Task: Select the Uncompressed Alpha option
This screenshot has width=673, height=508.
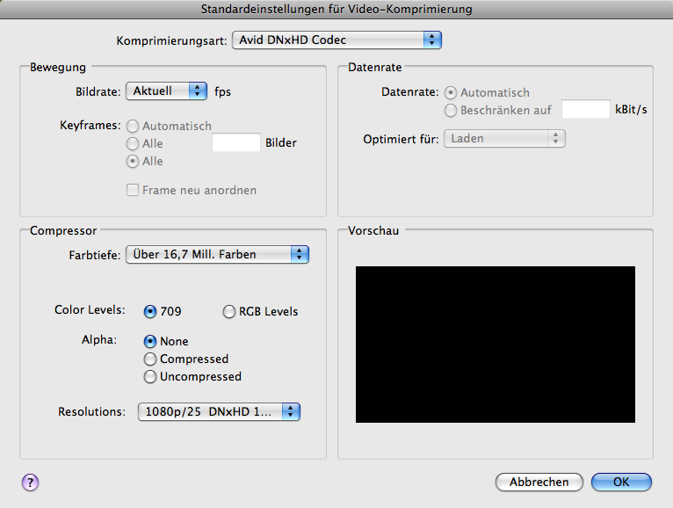Action: click(x=150, y=376)
